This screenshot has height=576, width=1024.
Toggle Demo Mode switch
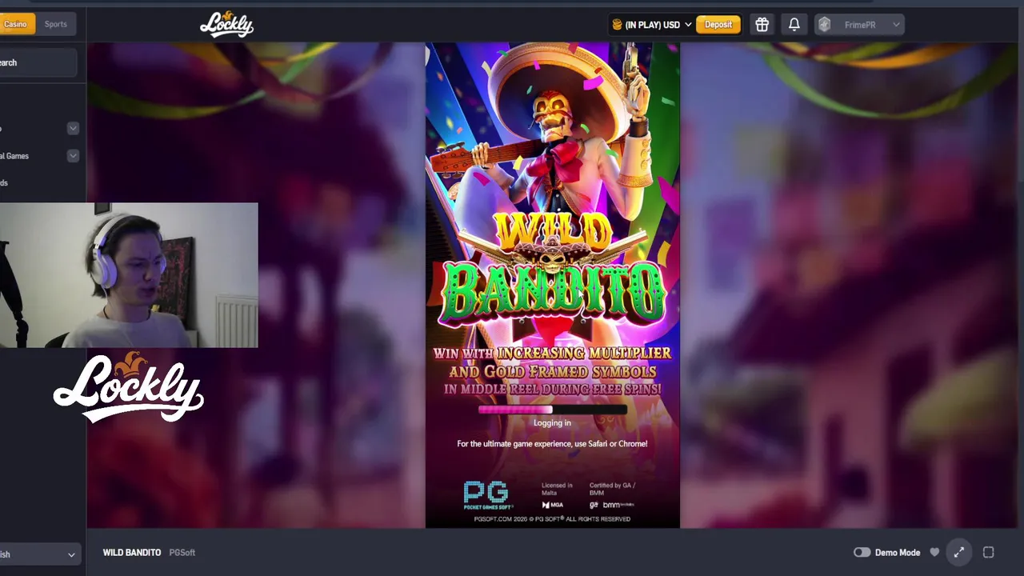pos(862,552)
